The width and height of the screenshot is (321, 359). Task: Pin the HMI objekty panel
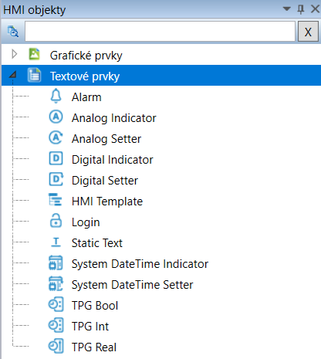coord(300,9)
